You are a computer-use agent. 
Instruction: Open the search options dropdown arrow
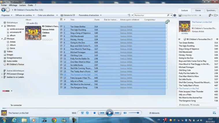[171, 15]
